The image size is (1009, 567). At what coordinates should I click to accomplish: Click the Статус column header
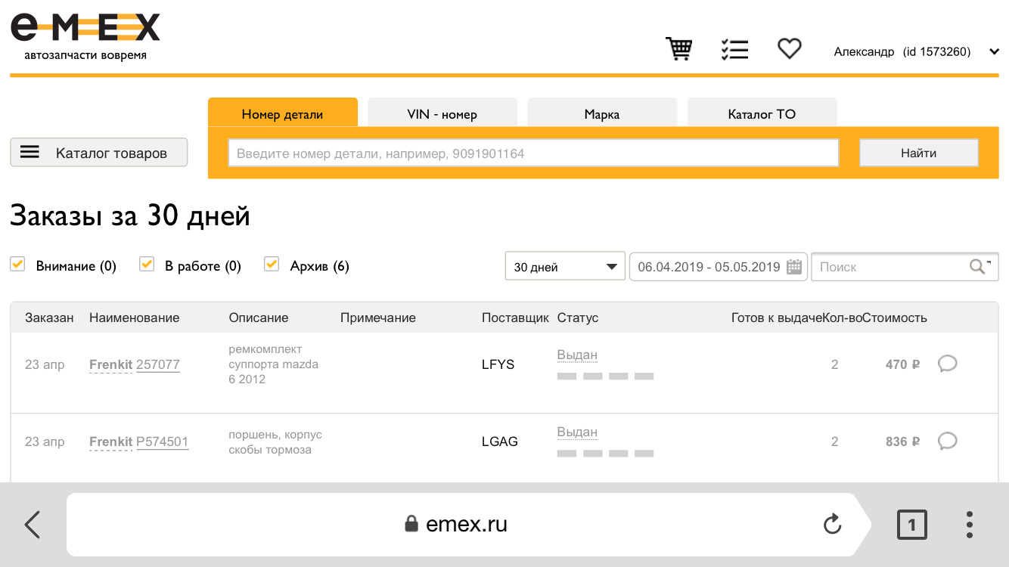coord(578,318)
